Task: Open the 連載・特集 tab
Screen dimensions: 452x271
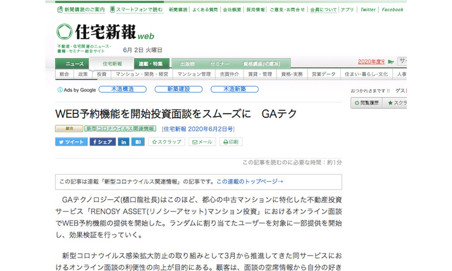Action: pyautogui.click(x=150, y=64)
